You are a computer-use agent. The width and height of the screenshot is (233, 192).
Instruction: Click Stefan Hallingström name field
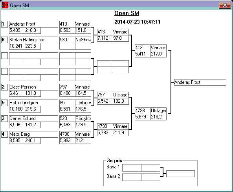33,40
